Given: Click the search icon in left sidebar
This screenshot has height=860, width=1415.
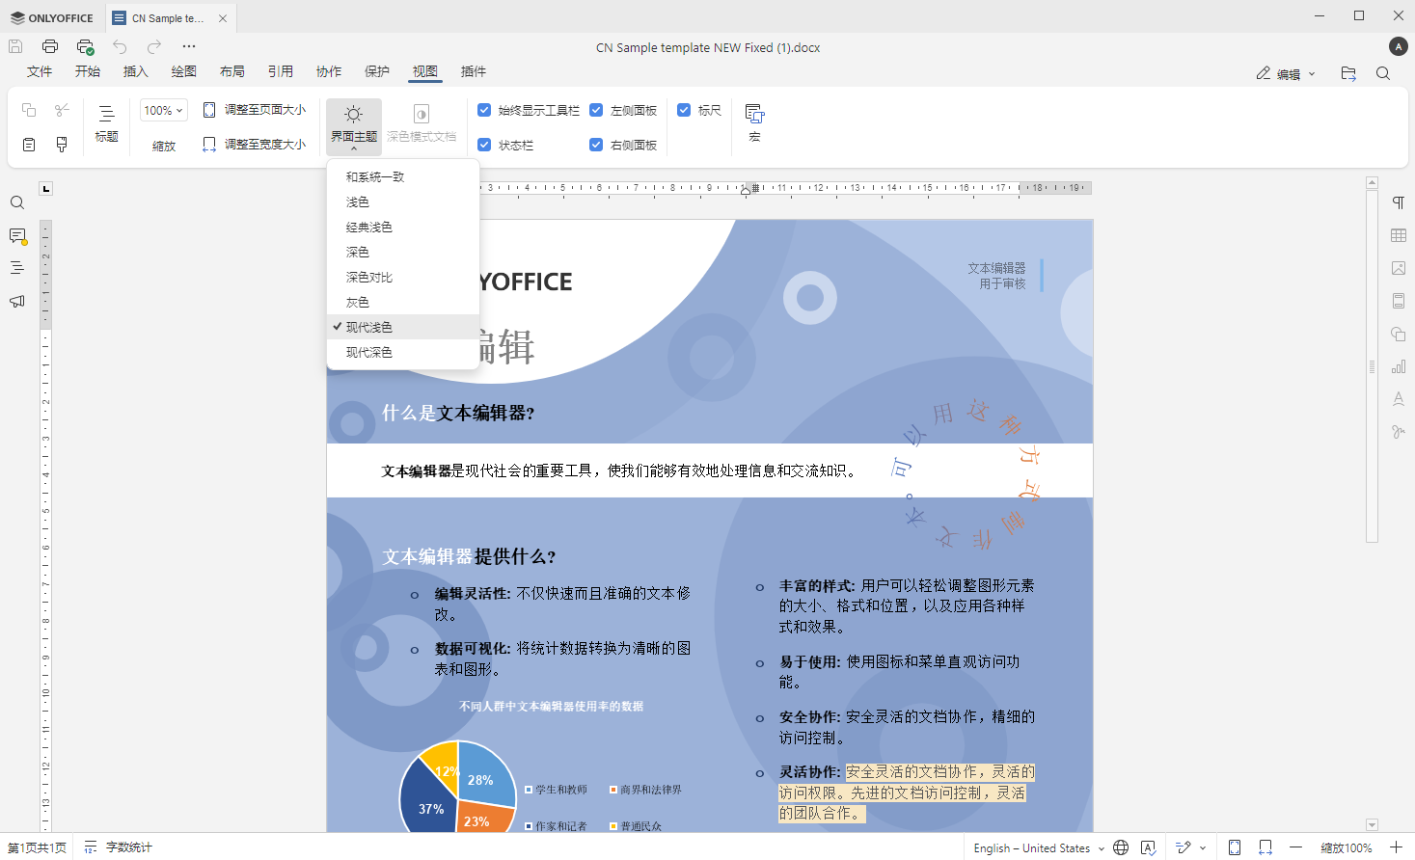Looking at the screenshot, I should pyautogui.click(x=17, y=202).
